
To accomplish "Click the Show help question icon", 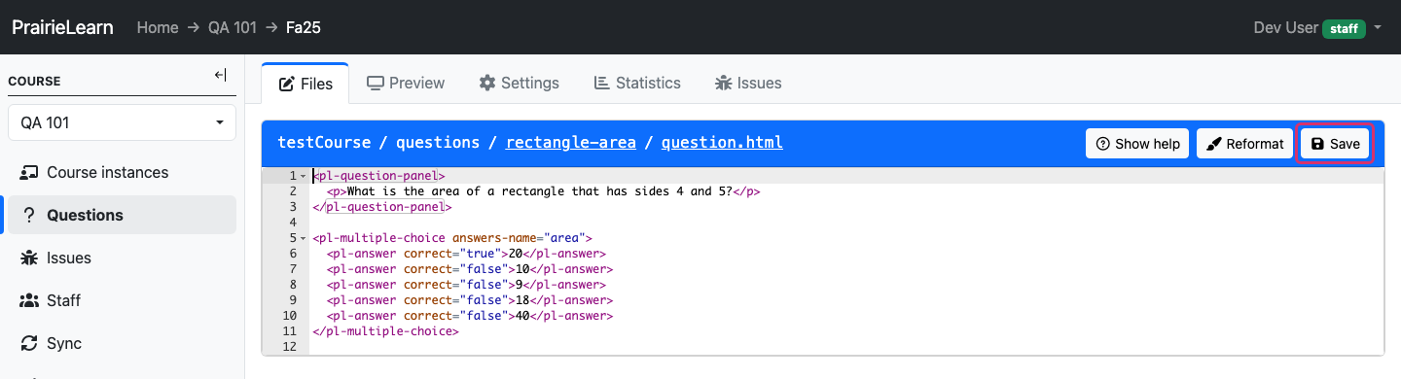I will pyautogui.click(x=1103, y=144).
